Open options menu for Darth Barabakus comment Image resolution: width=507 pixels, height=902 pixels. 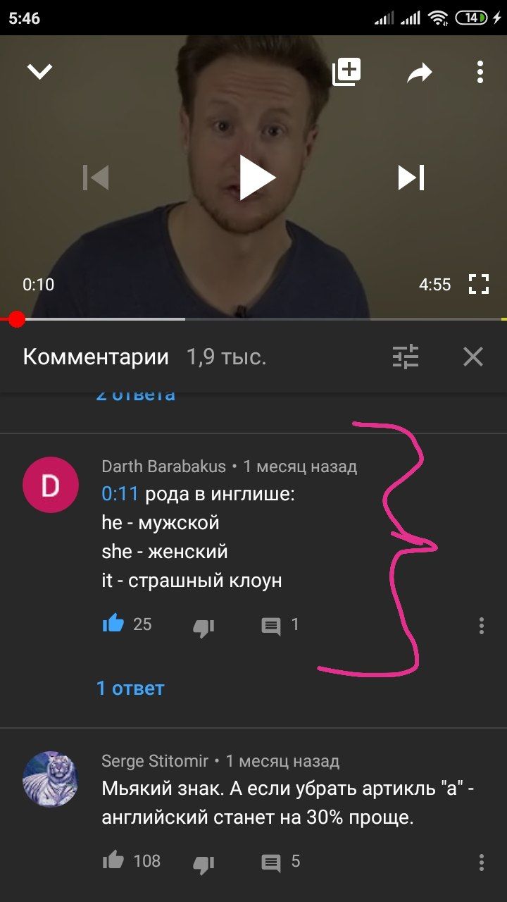[x=482, y=626]
